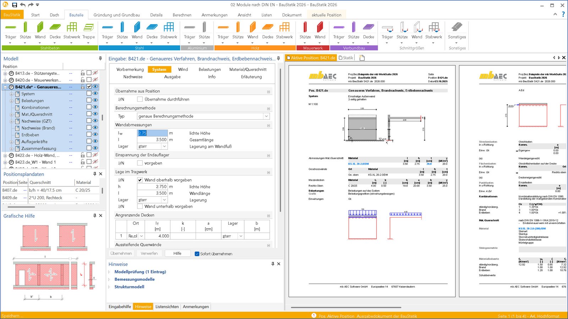
Task: Toggle visibility eye for Belastungen row
Action: pyautogui.click(x=95, y=100)
